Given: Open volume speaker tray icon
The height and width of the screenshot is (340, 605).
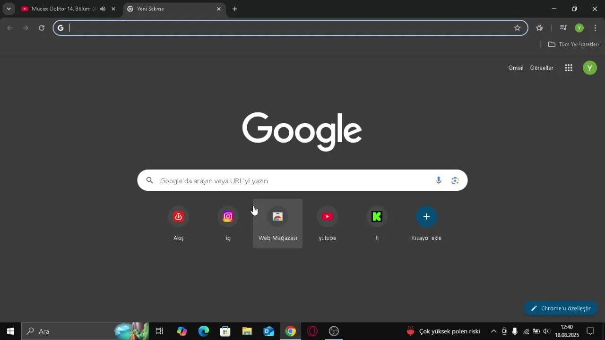Looking at the screenshot, I should tap(547, 331).
